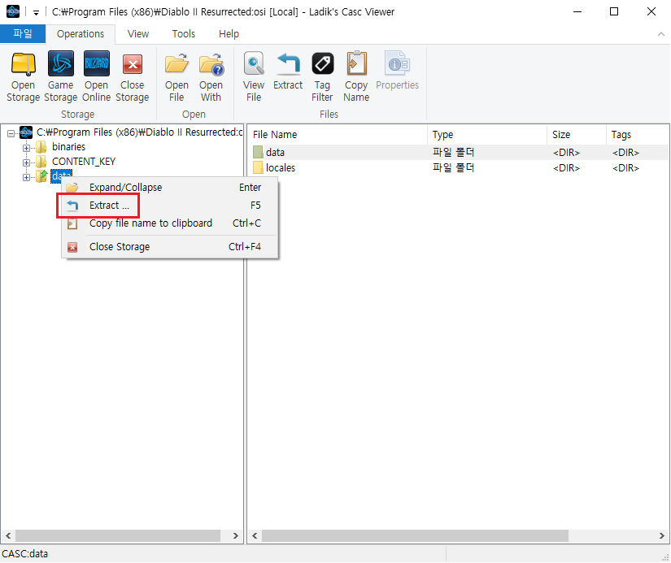Click the Open With ribbon icon
Image resolution: width=671 pixels, height=563 pixels.
[211, 64]
